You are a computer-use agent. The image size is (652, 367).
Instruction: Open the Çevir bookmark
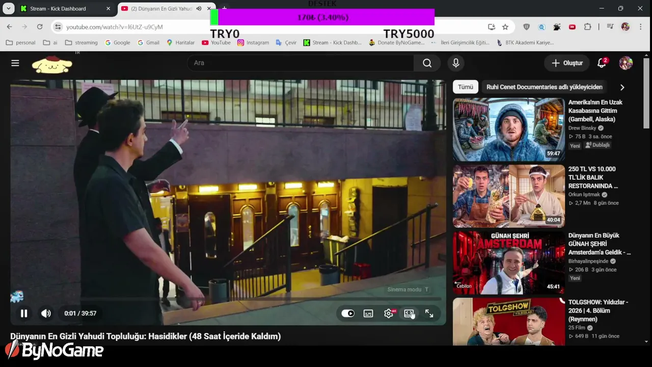coord(286,43)
